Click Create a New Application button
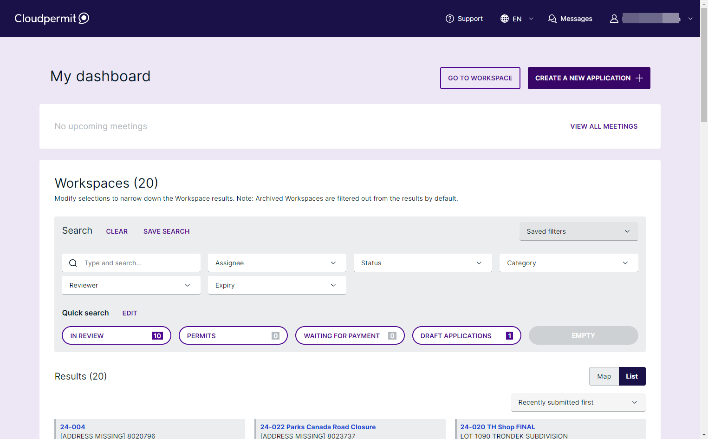Viewport: 708px width, 439px height. [589, 78]
